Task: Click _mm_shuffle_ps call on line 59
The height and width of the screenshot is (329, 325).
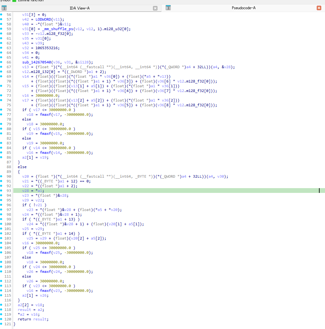Action: click(x=58, y=29)
